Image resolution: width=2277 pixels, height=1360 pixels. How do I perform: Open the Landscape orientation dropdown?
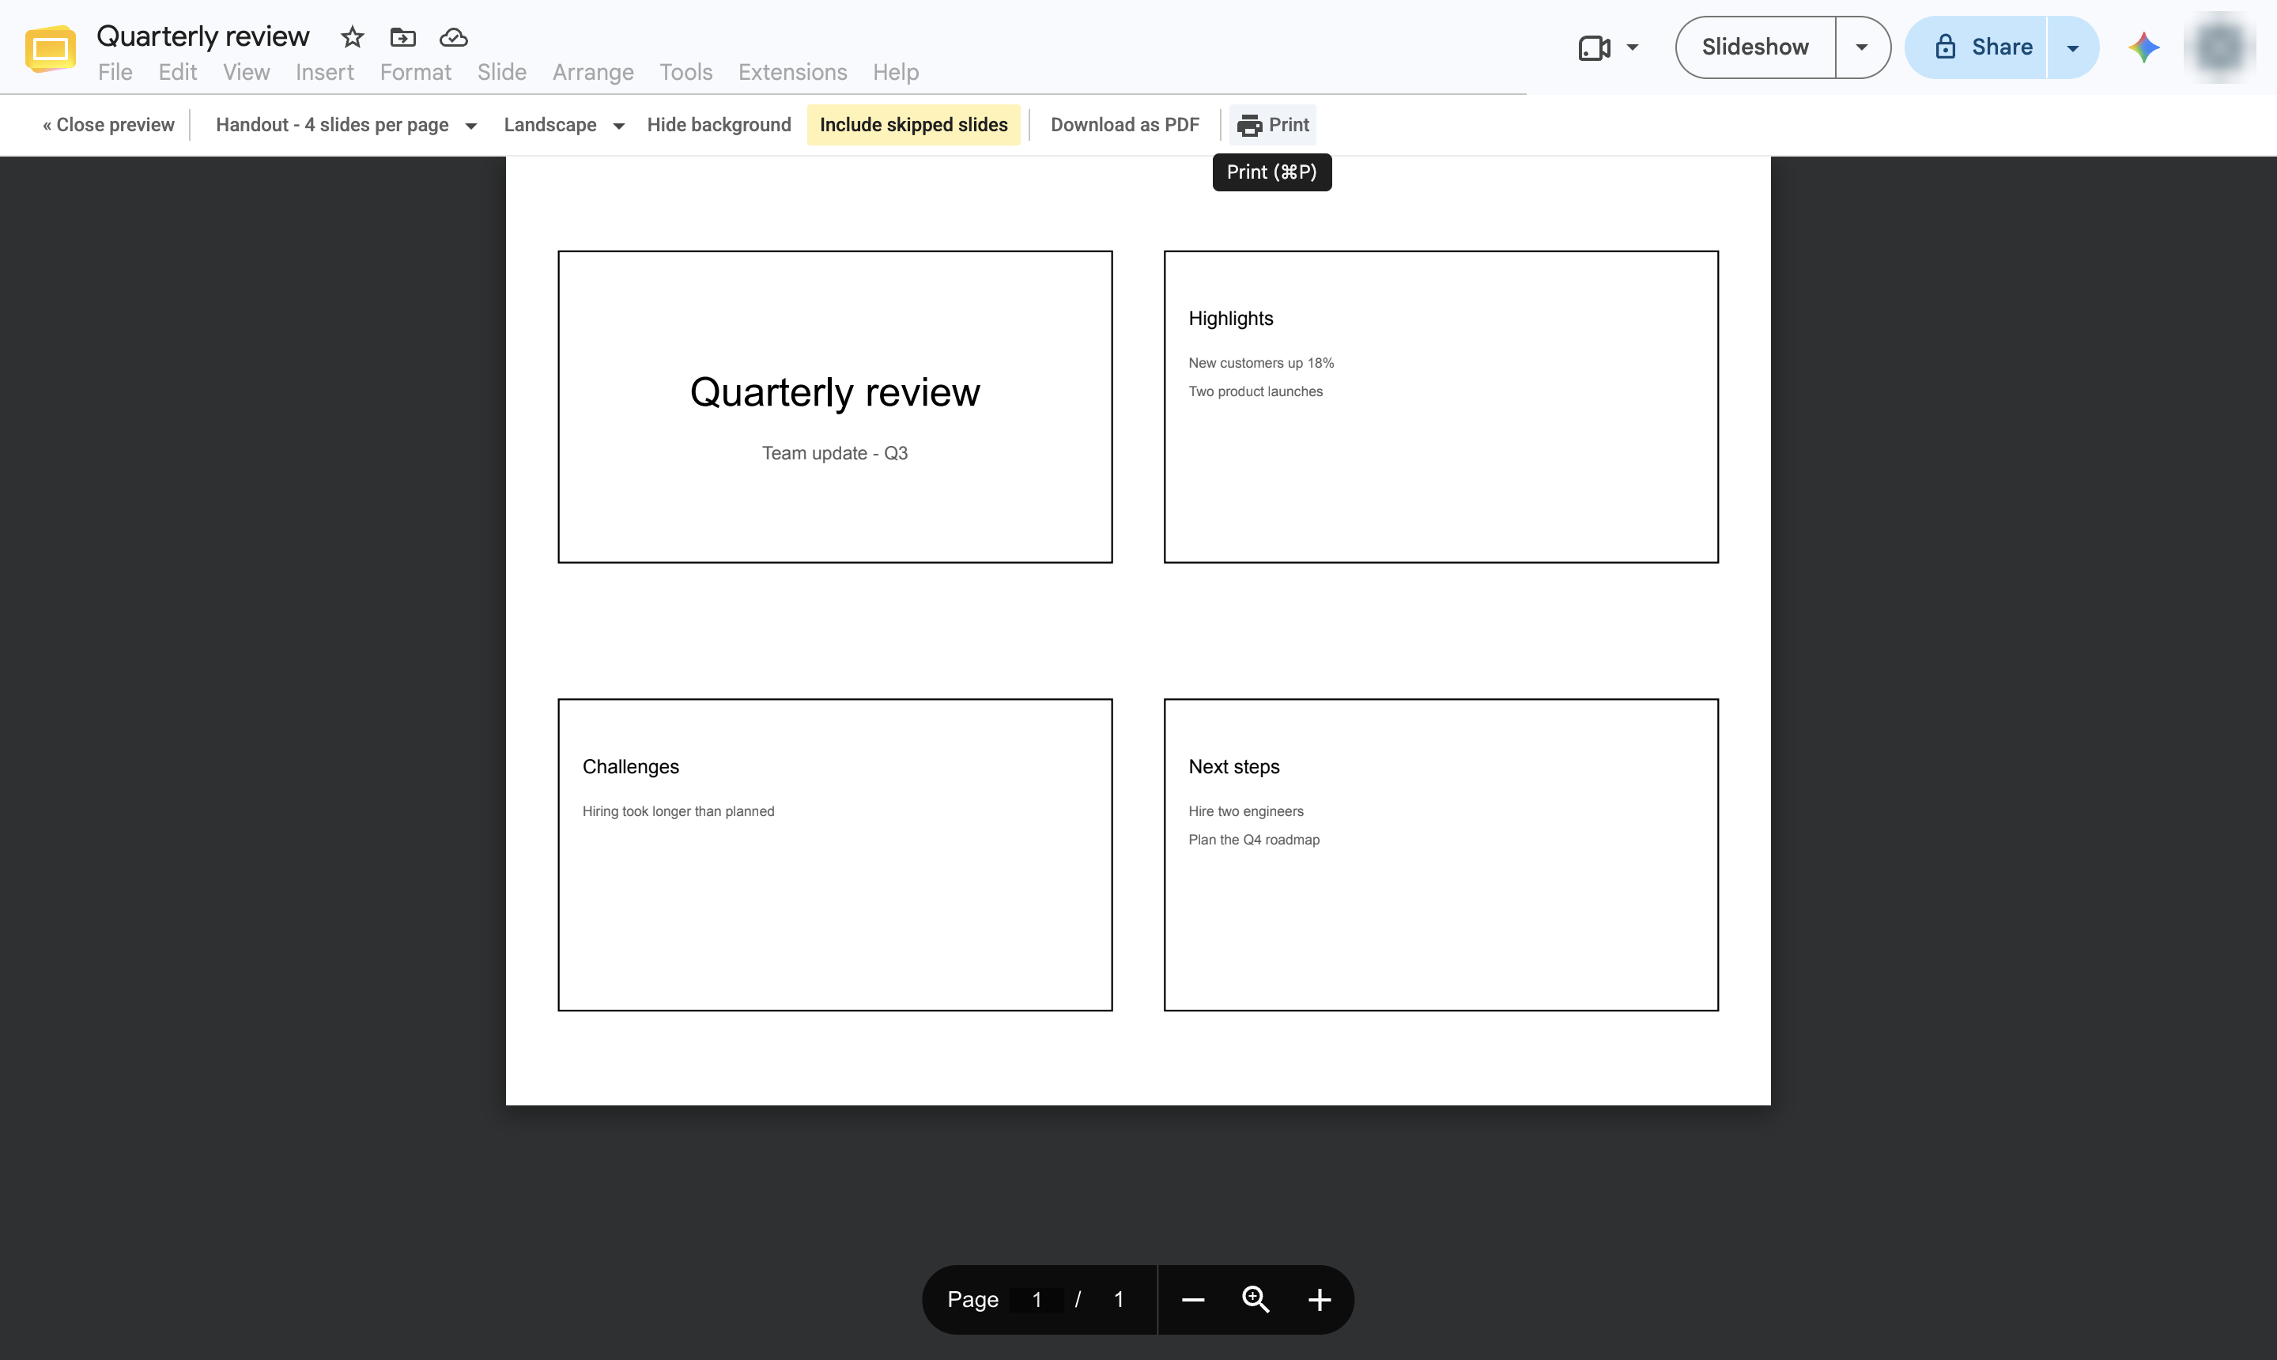point(564,125)
